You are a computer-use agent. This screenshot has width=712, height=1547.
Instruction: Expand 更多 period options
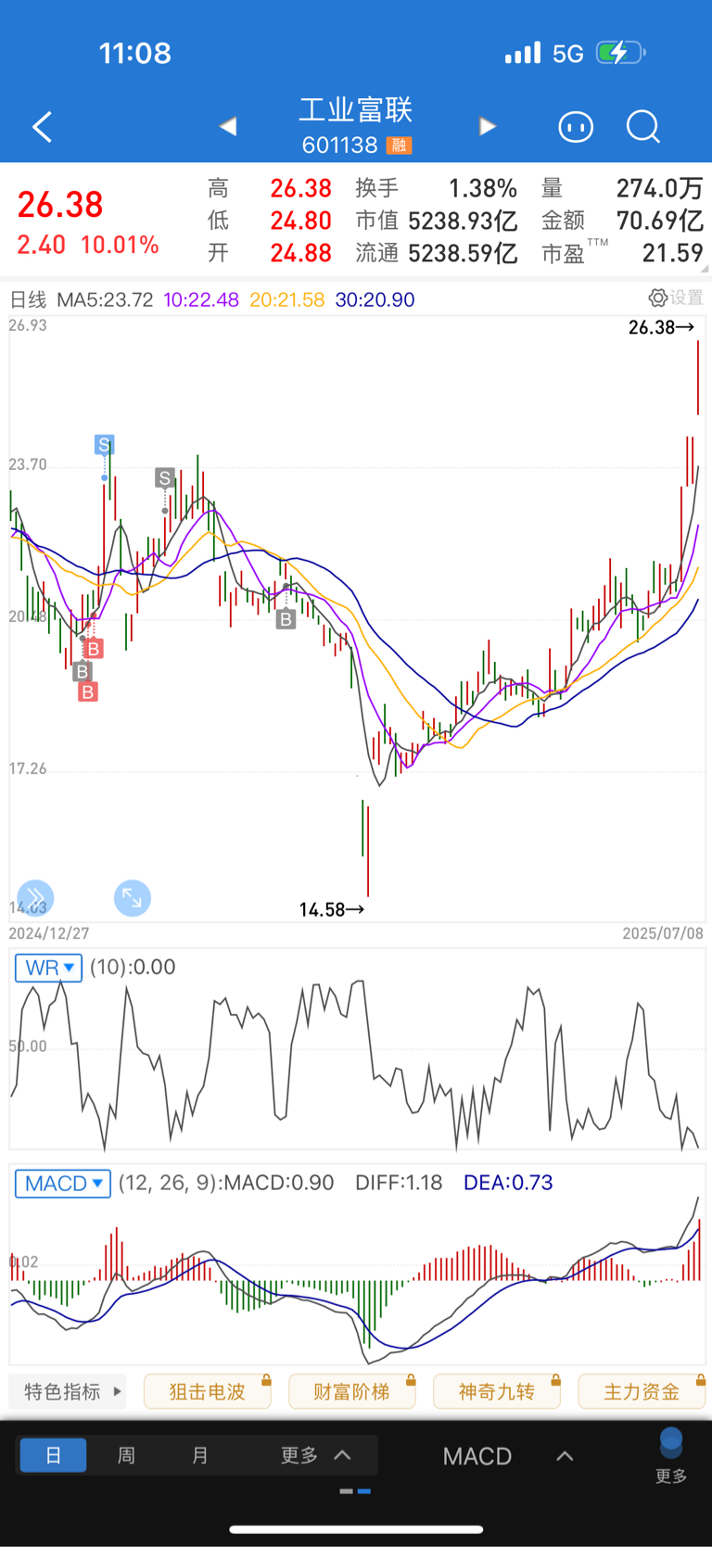click(x=315, y=1455)
